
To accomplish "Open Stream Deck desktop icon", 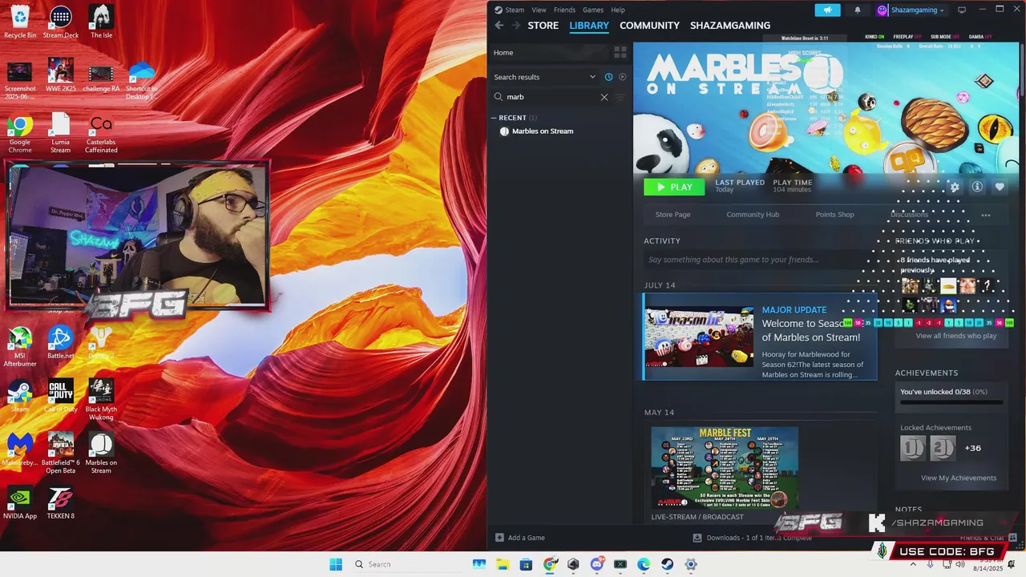I will click(61, 21).
